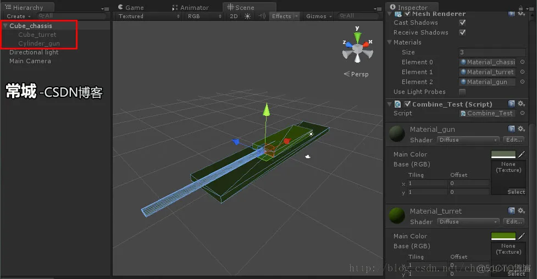537x279 pixels.
Task: Click Hierarchy search field
Action: click(71, 16)
